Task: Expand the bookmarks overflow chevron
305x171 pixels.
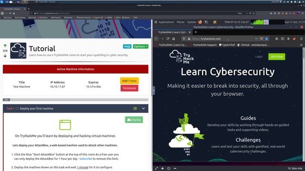Action: coord(301,45)
